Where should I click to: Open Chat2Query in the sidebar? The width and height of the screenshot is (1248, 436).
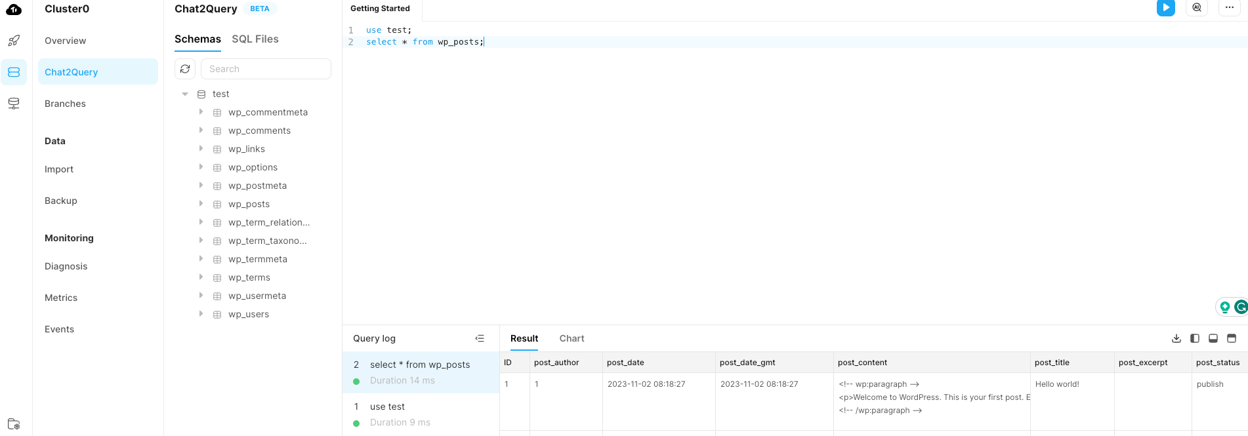(x=98, y=72)
